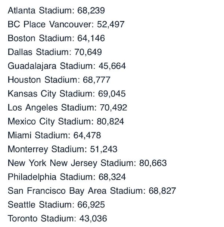Select Los Angeles Stadium: 70,492

(x=67, y=108)
